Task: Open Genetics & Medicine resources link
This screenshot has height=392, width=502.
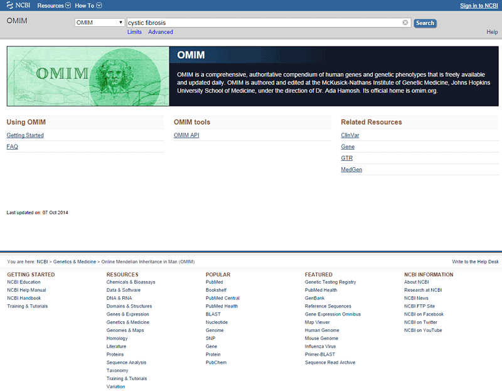Action: pos(128,322)
